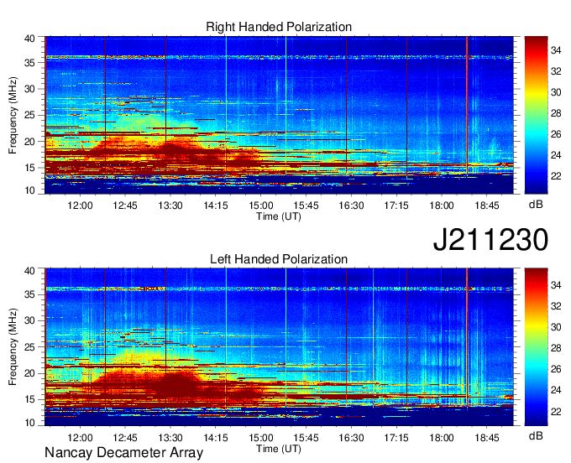Click the Nancay Decameter Array caption

click(123, 453)
